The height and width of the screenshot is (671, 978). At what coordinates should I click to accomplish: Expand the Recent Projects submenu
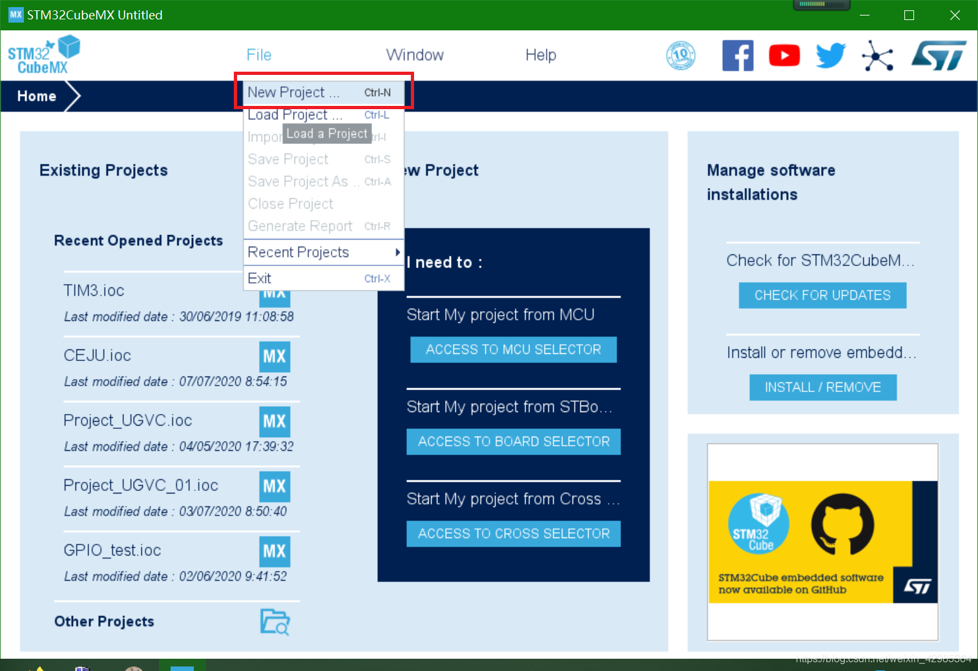(324, 253)
